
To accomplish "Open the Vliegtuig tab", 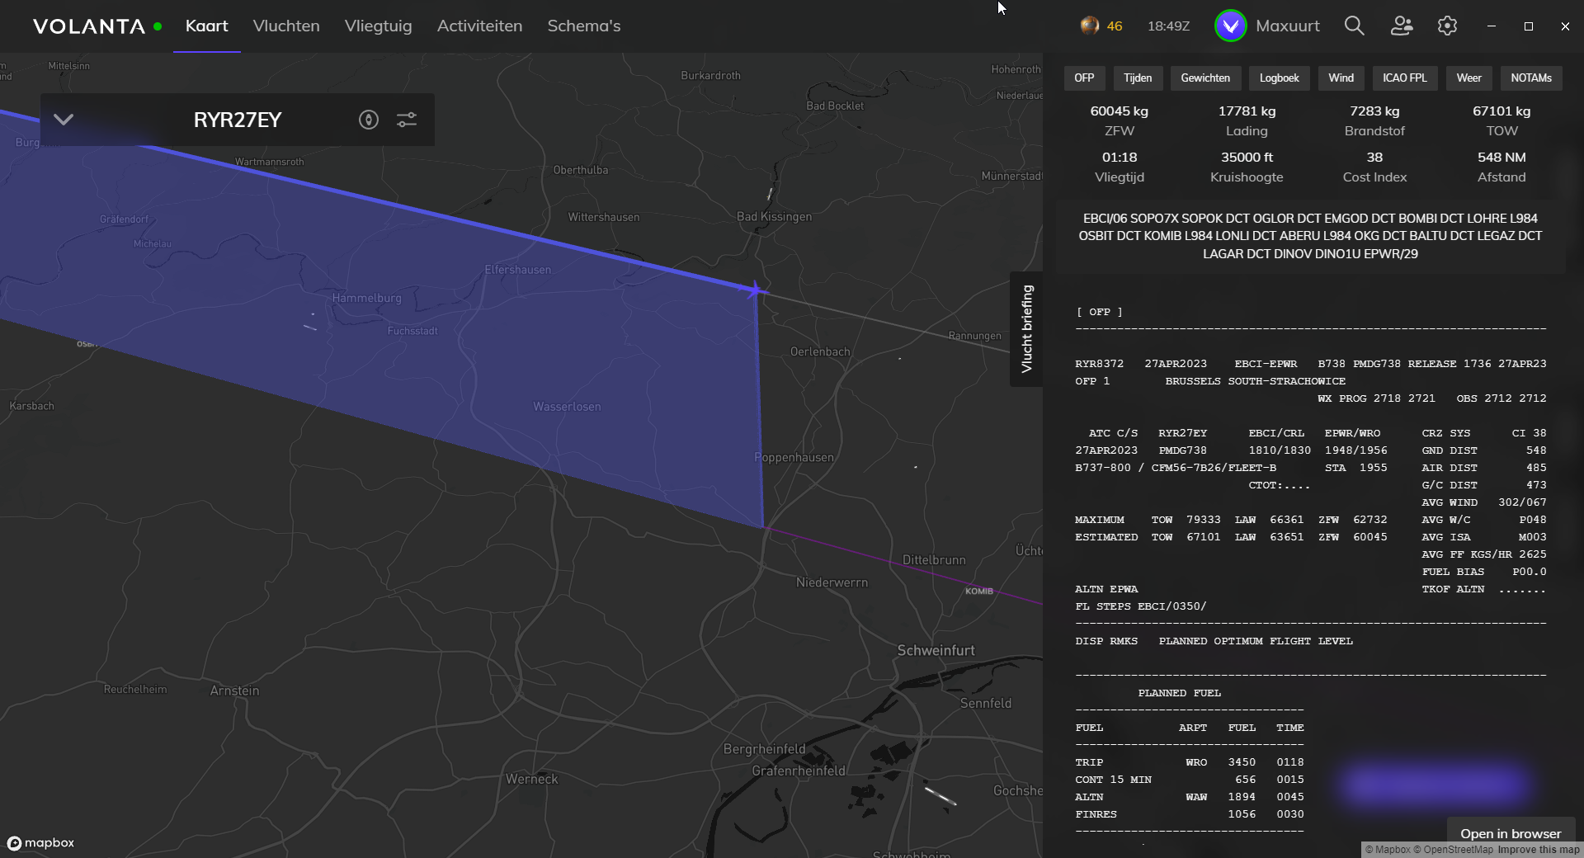I will [x=378, y=26].
